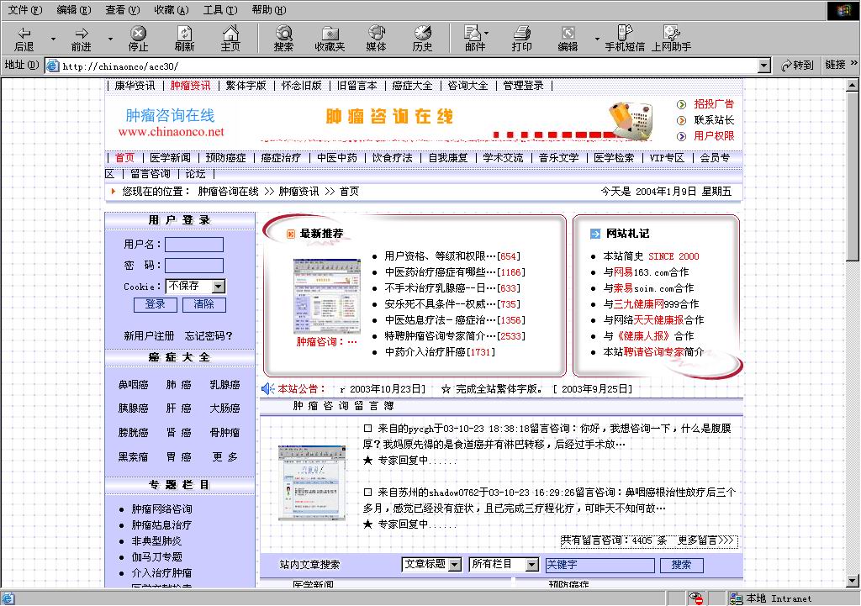Open the 文件(F) menu
This screenshot has width=861, height=606.
(24, 10)
